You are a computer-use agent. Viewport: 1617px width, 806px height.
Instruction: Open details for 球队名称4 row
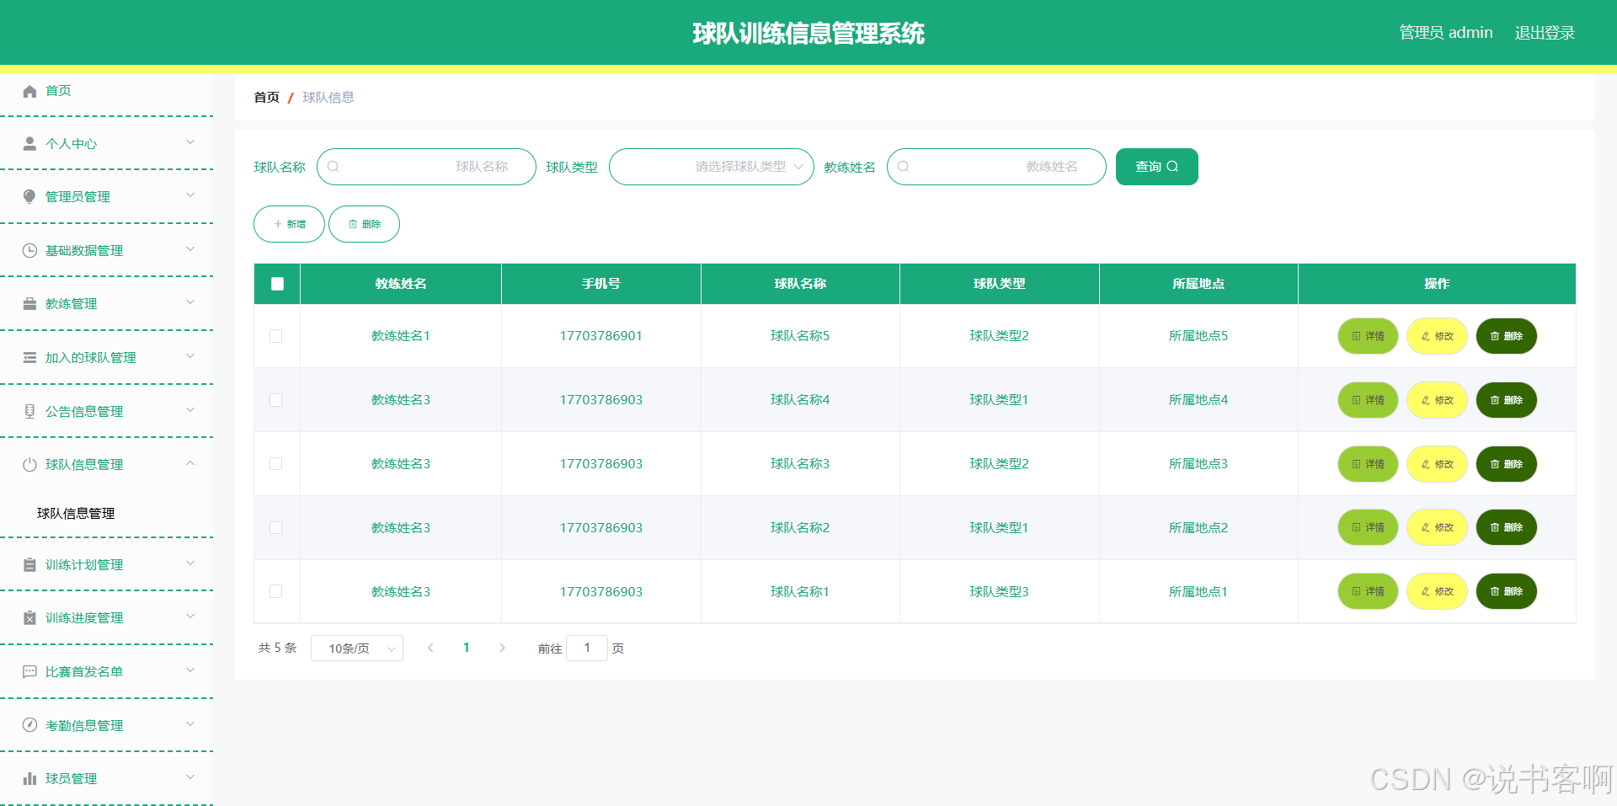[1368, 400]
